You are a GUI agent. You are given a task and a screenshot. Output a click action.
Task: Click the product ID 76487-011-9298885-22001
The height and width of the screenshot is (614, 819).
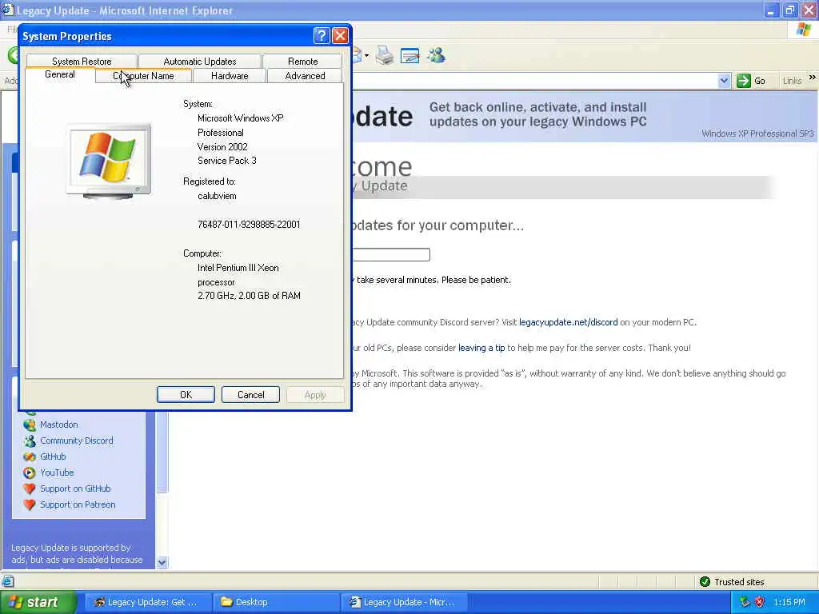(x=249, y=225)
